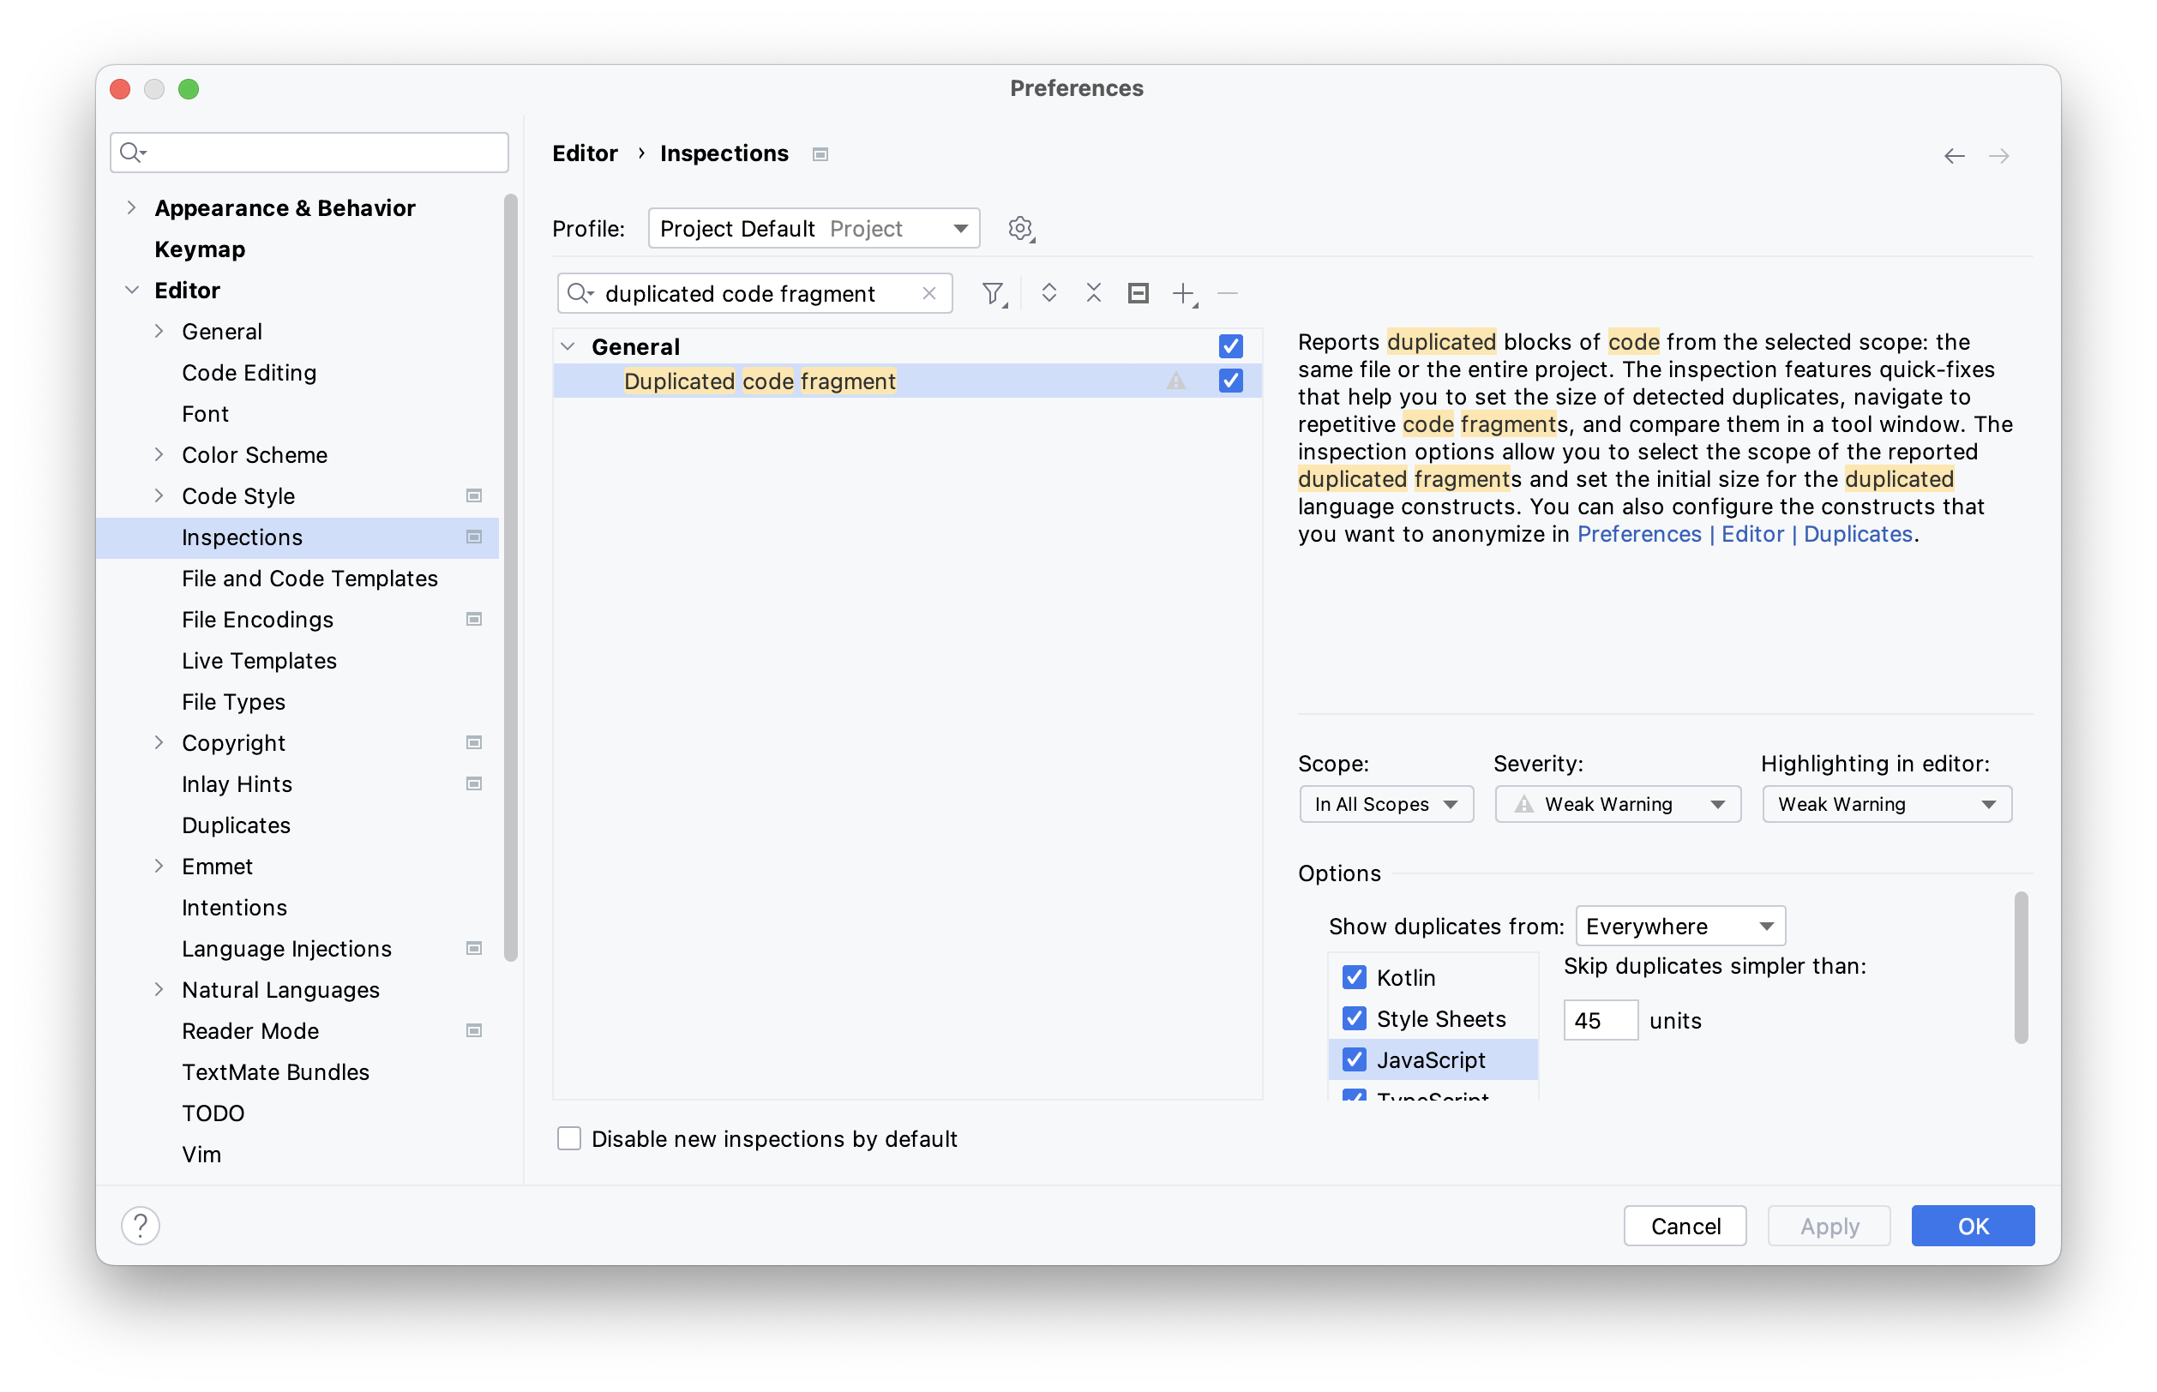This screenshot has height=1392, width=2157.
Task: Click the Expand All inspections icon
Action: (1048, 293)
